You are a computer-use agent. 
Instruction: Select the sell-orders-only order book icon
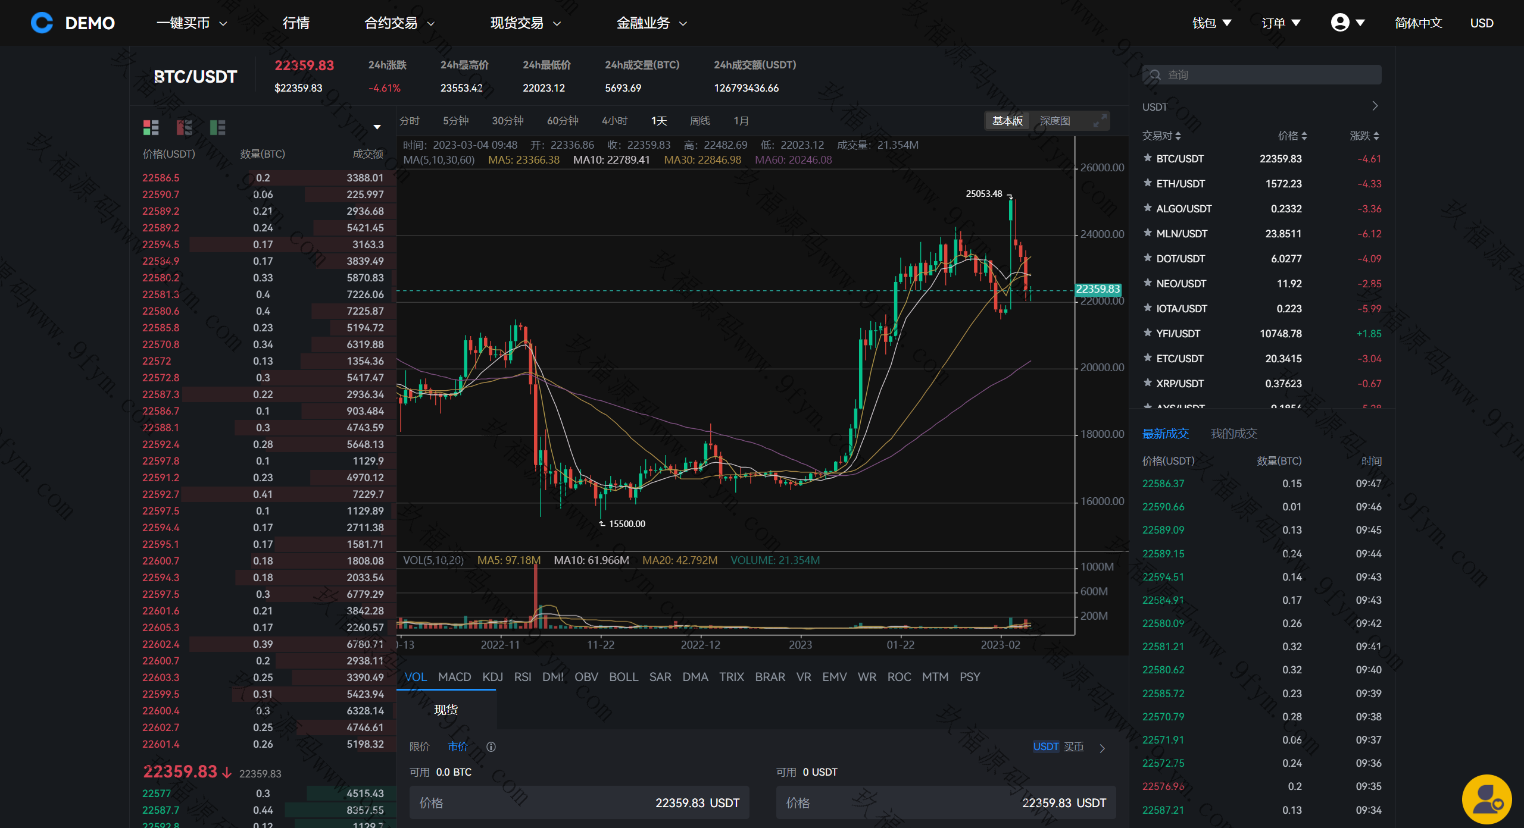(185, 127)
